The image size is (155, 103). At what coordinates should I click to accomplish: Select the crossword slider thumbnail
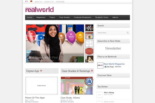(89, 43)
